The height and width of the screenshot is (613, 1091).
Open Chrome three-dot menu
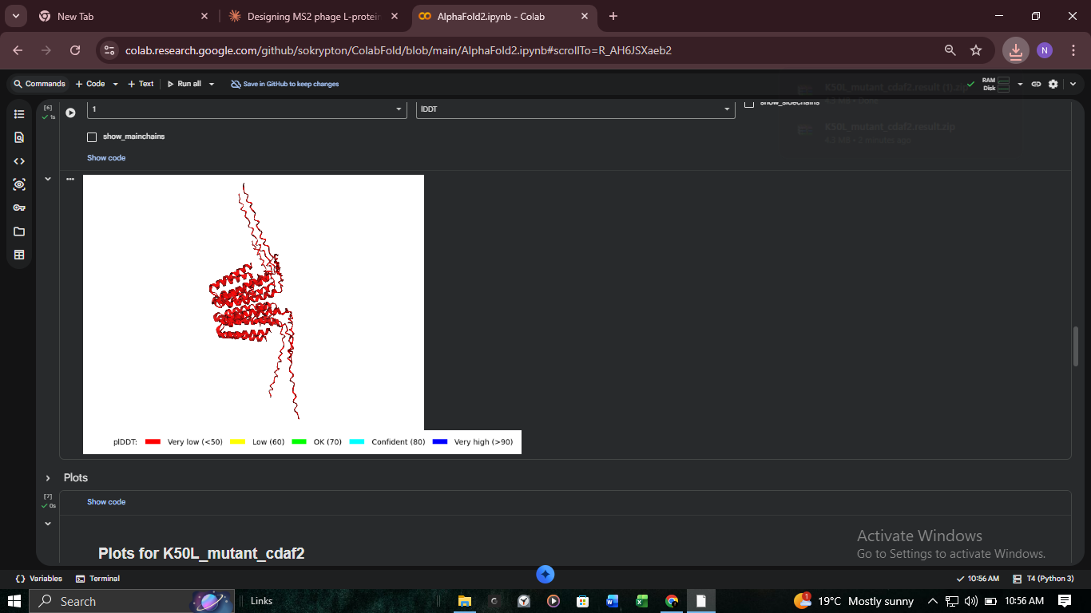click(1072, 50)
